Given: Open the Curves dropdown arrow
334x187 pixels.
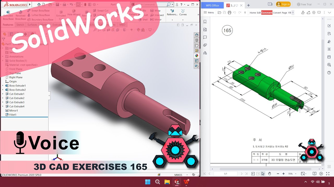Looking at the screenshot, I should (x=183, y=20).
